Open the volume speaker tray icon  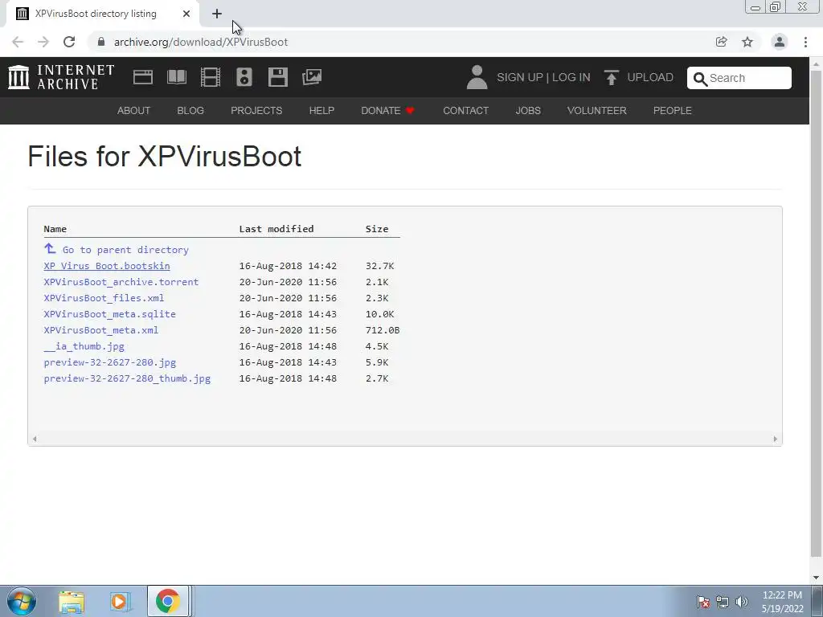click(741, 602)
